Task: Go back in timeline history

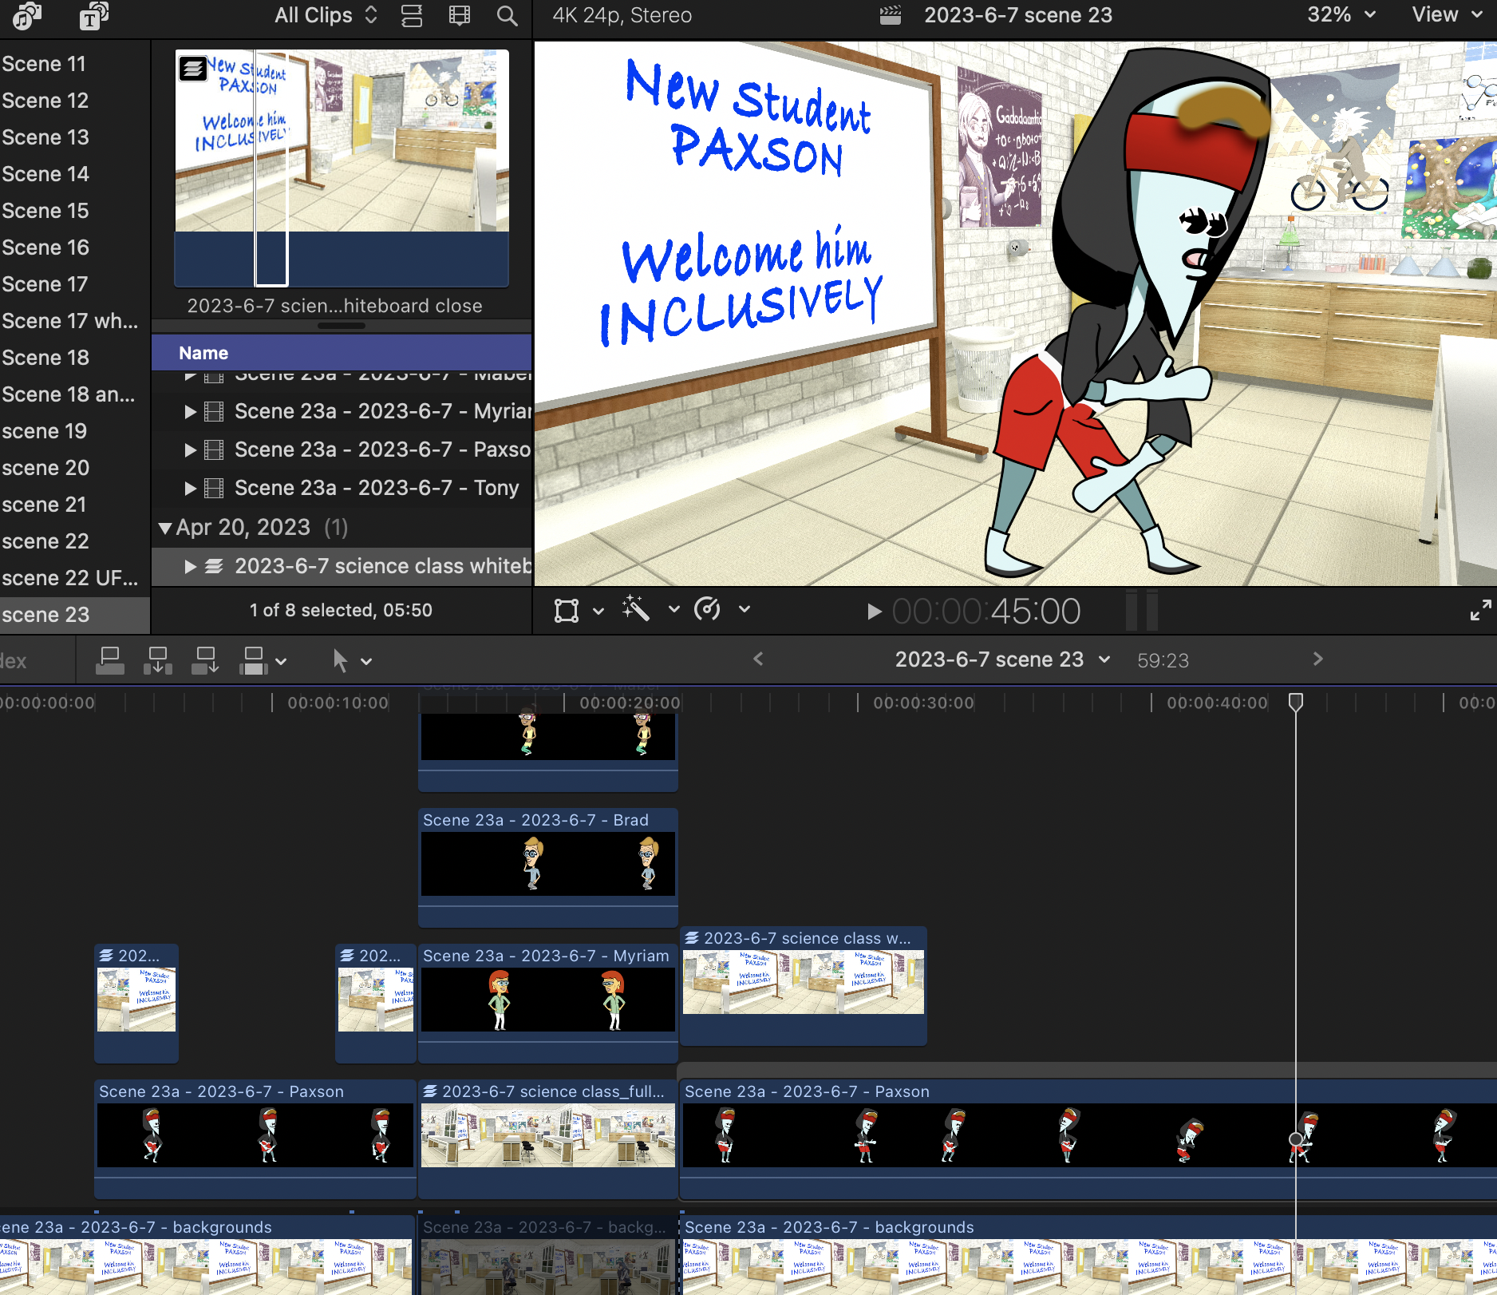Action: 758,659
